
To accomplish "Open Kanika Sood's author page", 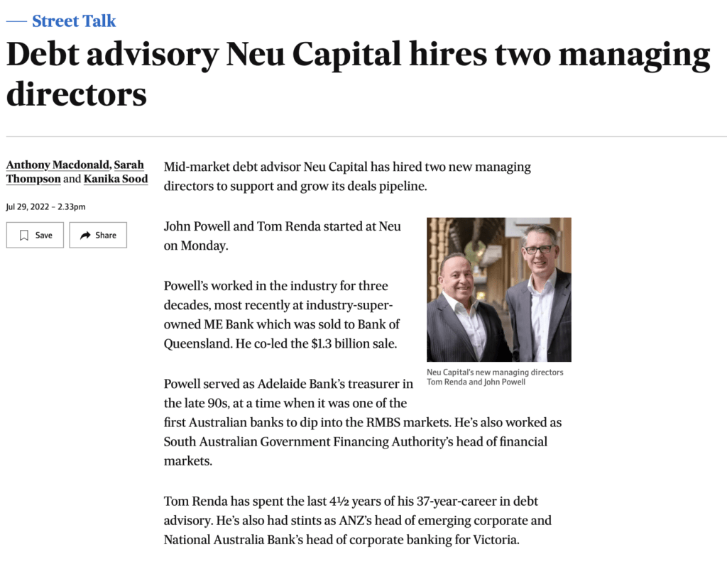I will 116,179.
